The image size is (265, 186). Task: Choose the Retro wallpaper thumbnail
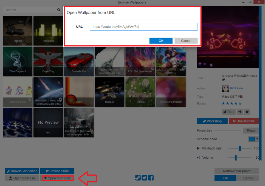79,92
